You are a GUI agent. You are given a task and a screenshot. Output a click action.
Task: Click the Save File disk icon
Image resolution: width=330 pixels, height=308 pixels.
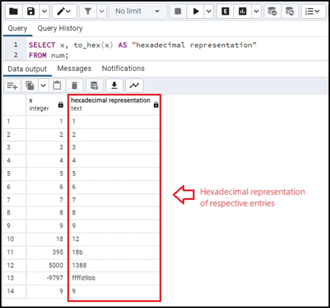pyautogui.click(x=31, y=11)
